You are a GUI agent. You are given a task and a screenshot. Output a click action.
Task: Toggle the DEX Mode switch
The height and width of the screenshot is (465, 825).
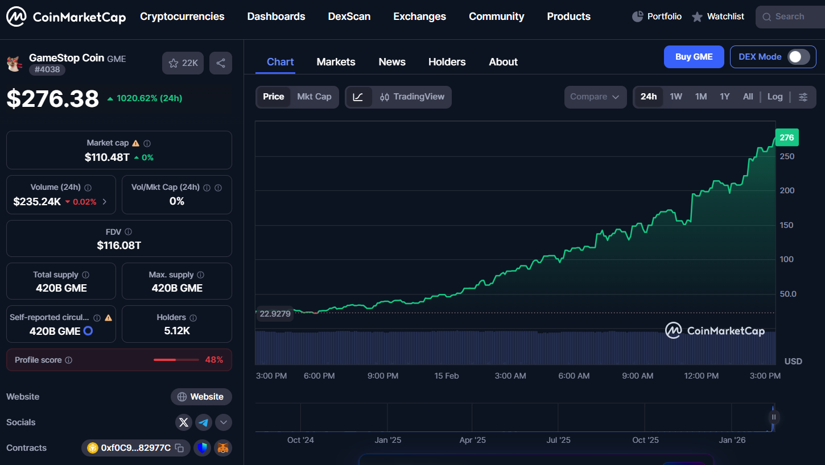798,57
